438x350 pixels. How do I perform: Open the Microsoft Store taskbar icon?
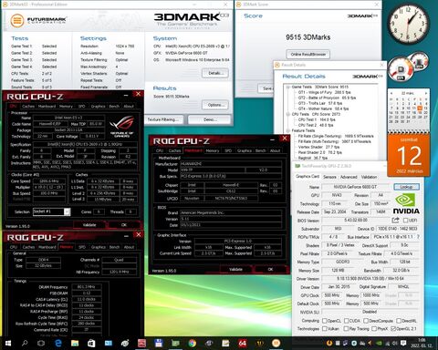click(x=91, y=344)
